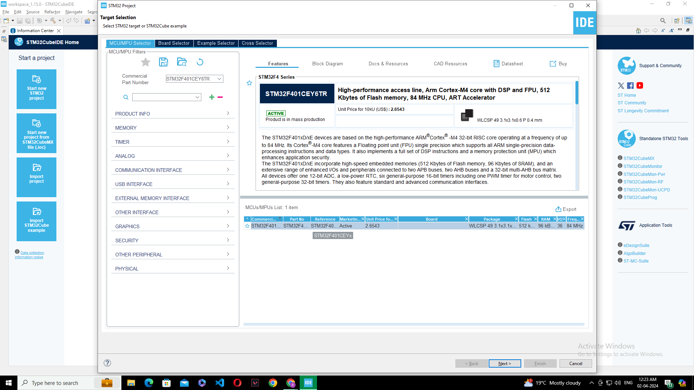Save the current MCU search filters
Image resolution: width=694 pixels, height=390 pixels.
[164, 62]
